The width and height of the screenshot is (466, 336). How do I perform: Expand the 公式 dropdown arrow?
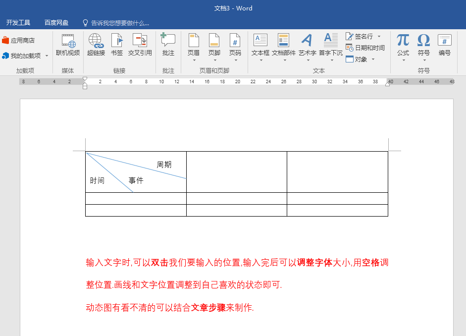tap(404, 60)
